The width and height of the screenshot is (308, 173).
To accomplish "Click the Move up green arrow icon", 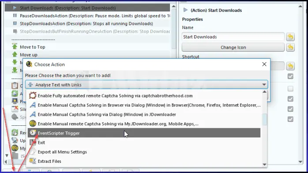I will pyautogui.click(x=15, y=54).
